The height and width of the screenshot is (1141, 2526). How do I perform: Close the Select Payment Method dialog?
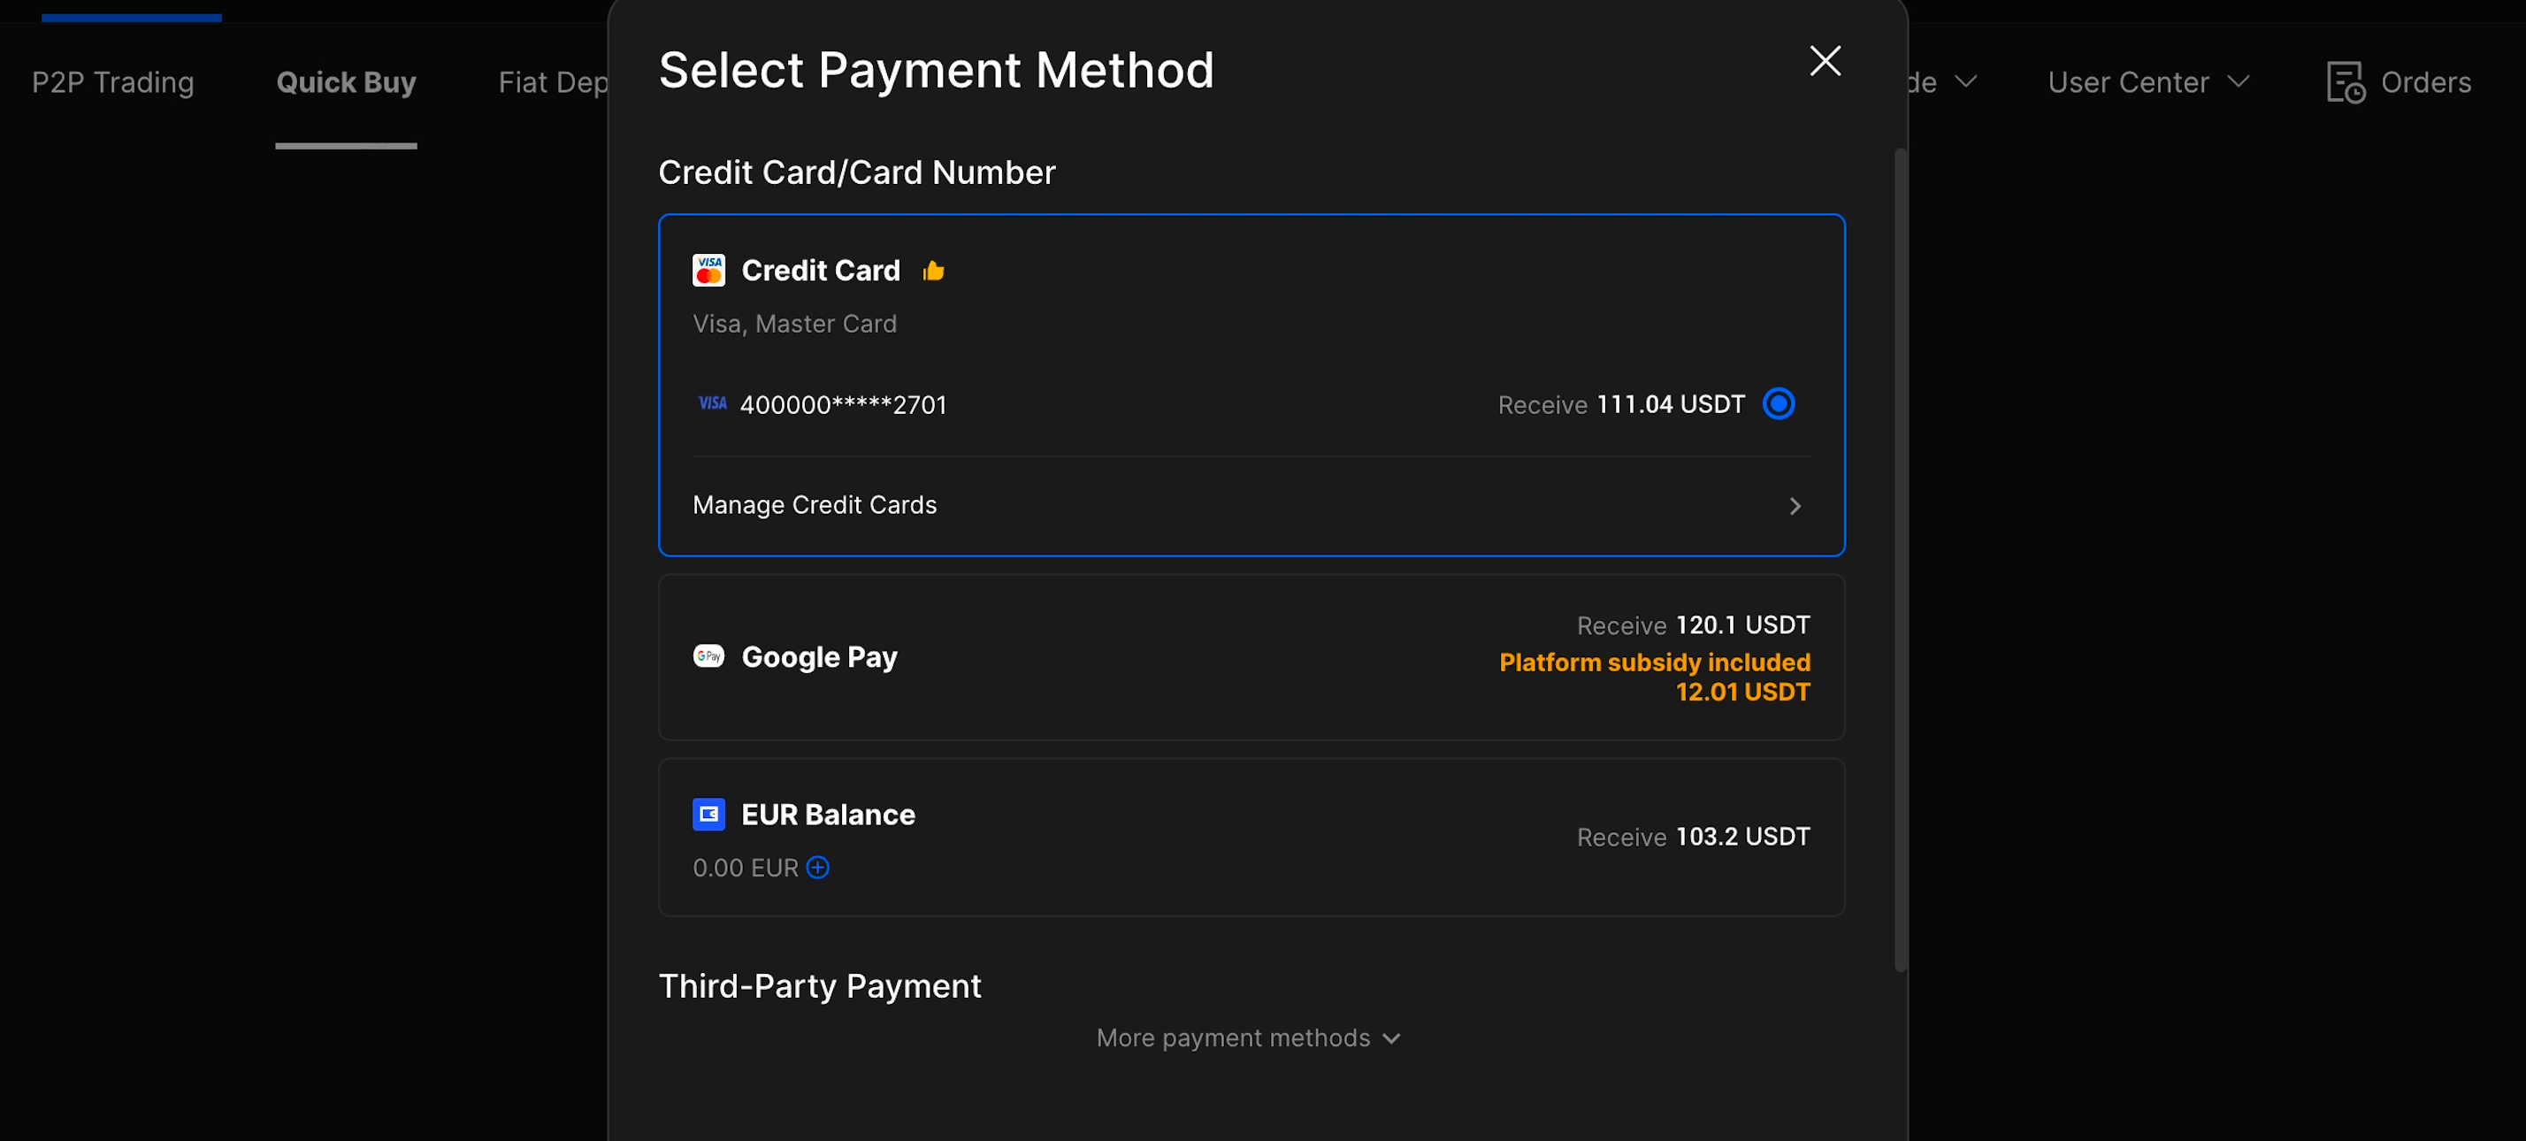tap(1825, 61)
